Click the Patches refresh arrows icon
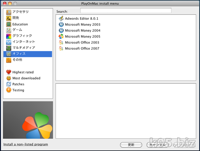 tap(9, 84)
